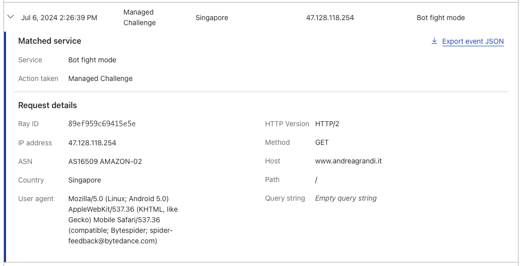522x266 pixels.
Task: Click the Request details heading
Action: click(48, 105)
